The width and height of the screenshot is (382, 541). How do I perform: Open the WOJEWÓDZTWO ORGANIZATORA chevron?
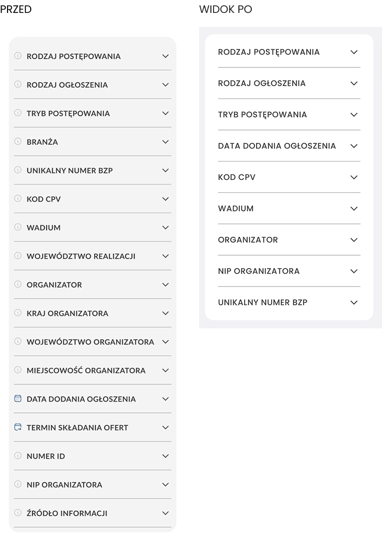[x=166, y=342]
